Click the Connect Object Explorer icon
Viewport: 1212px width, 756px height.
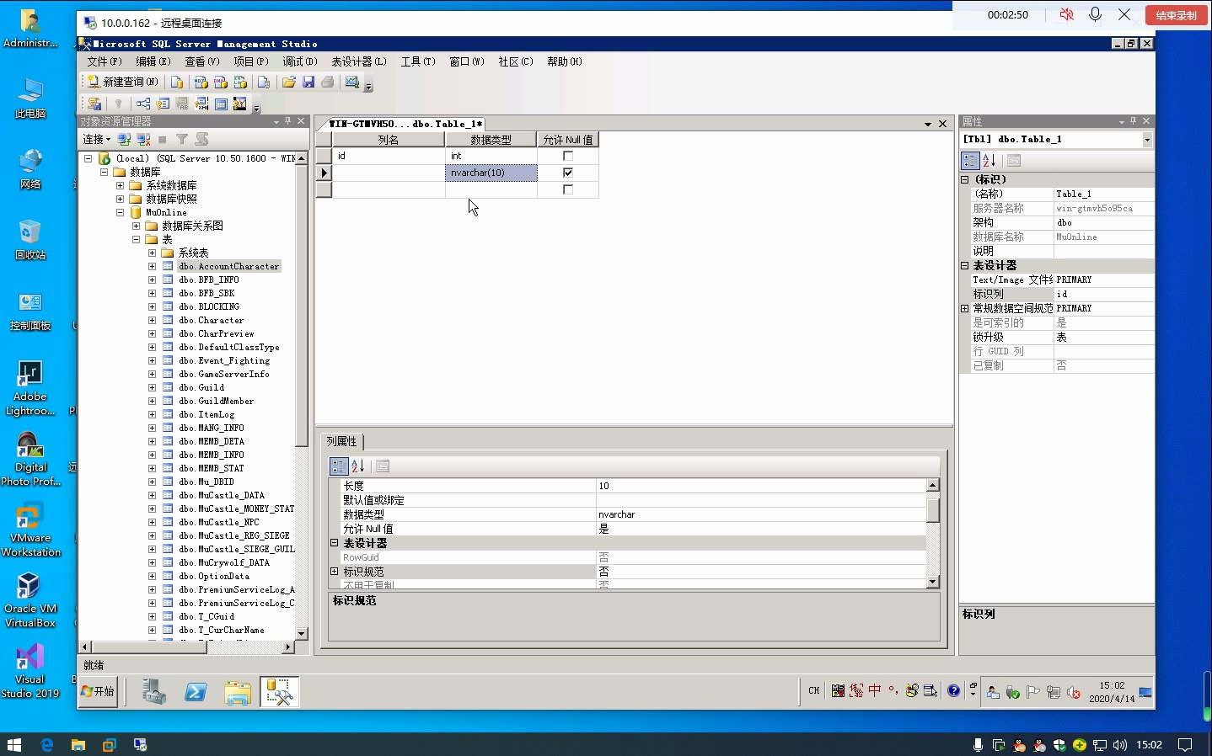tap(124, 139)
